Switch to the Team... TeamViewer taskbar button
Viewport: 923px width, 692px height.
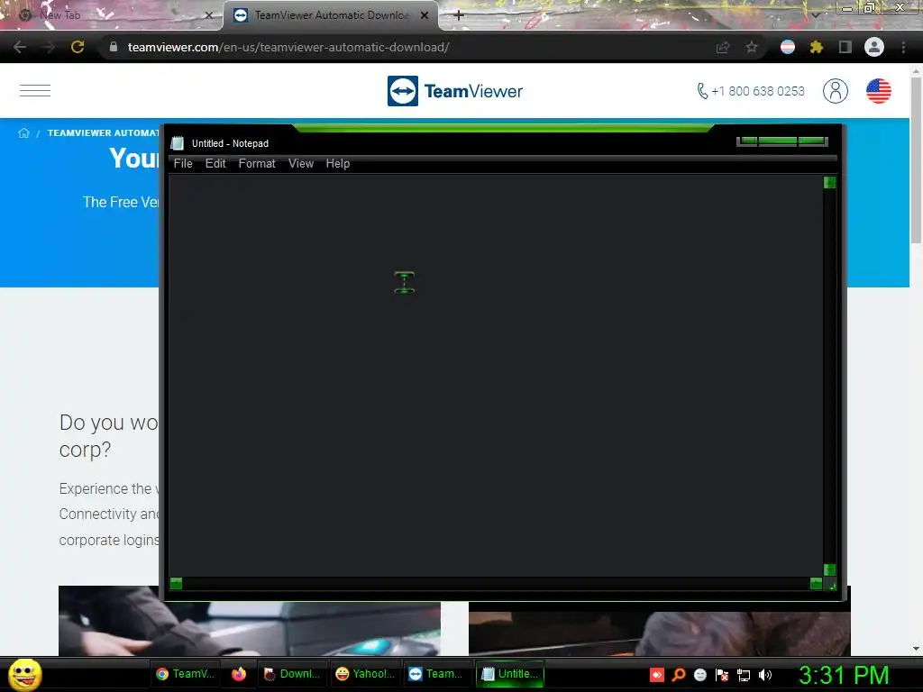(438, 674)
